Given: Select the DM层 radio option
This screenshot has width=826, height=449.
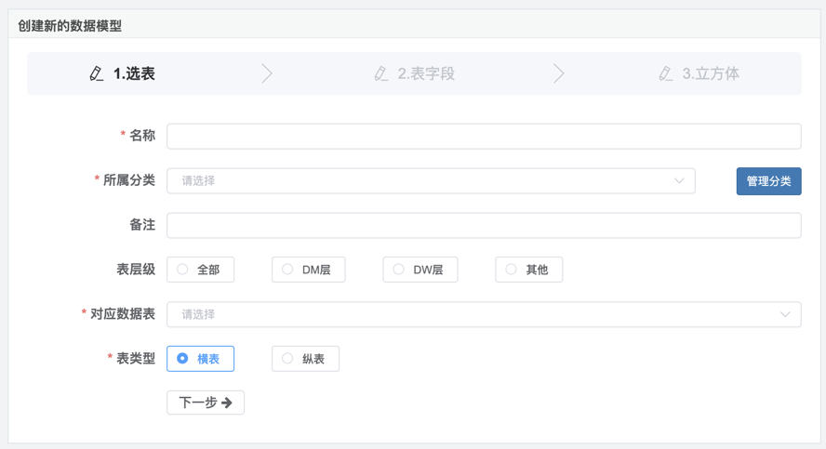Looking at the screenshot, I should (288, 270).
